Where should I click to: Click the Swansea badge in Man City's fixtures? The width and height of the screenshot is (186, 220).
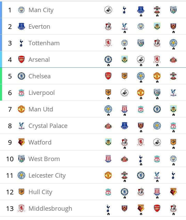coord(108,10)
